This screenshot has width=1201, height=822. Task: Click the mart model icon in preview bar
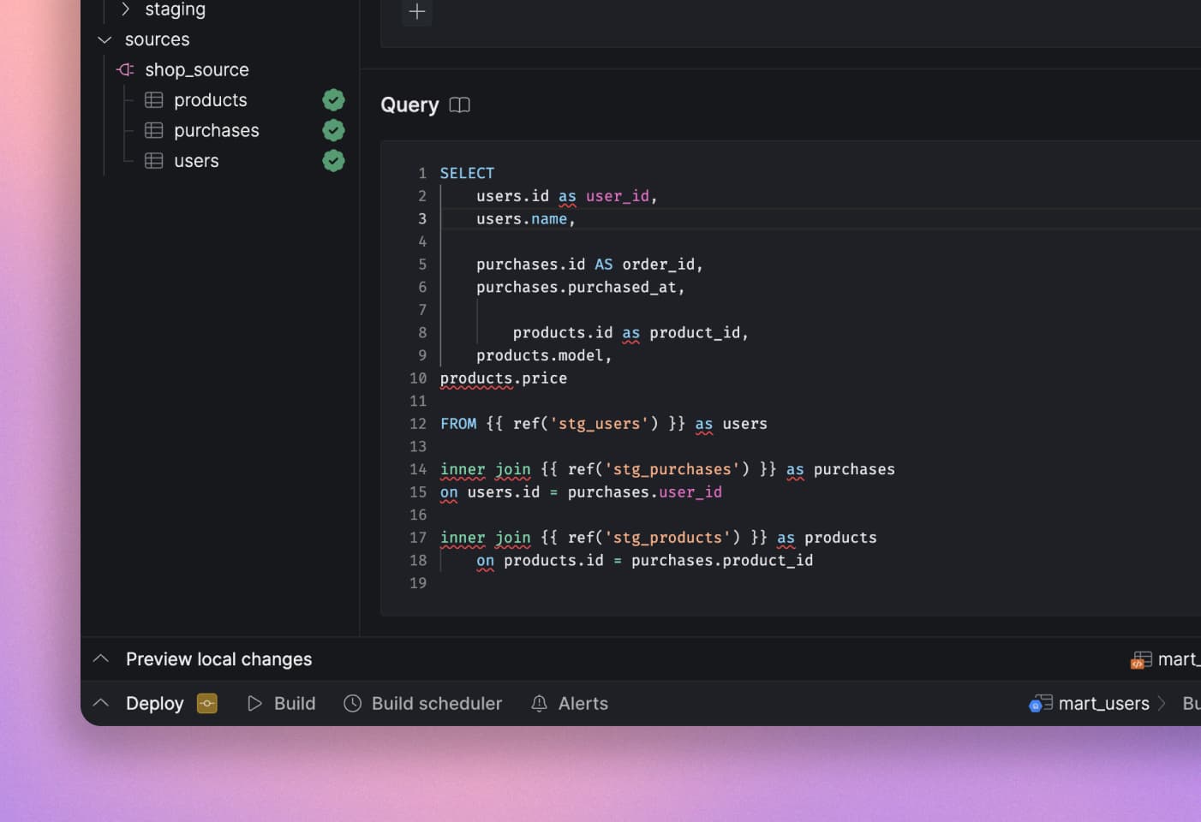pyautogui.click(x=1141, y=659)
